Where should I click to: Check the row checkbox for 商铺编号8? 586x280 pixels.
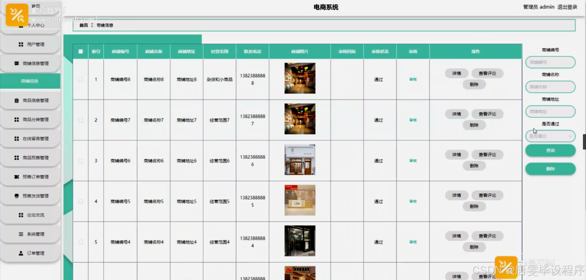[81, 79]
